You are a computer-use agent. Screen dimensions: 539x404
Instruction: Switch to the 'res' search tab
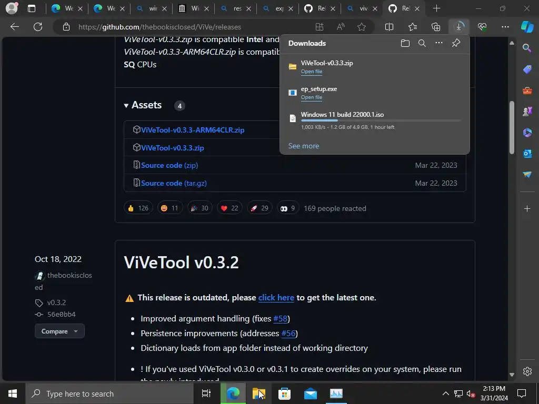click(x=235, y=8)
